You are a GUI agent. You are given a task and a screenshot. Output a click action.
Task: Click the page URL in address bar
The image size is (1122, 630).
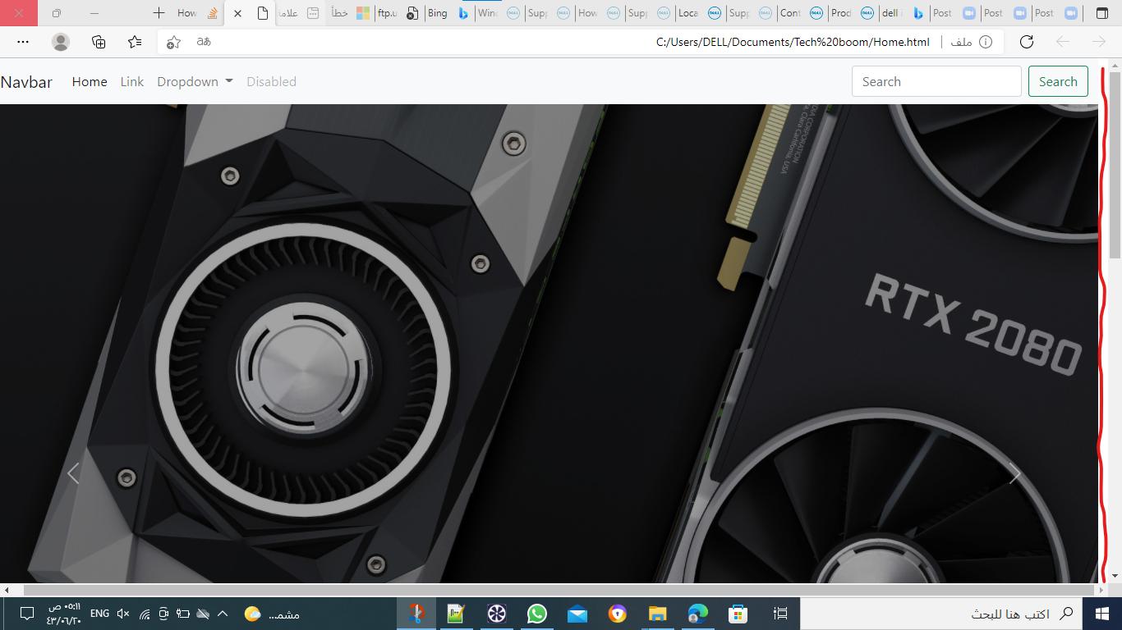(x=793, y=42)
